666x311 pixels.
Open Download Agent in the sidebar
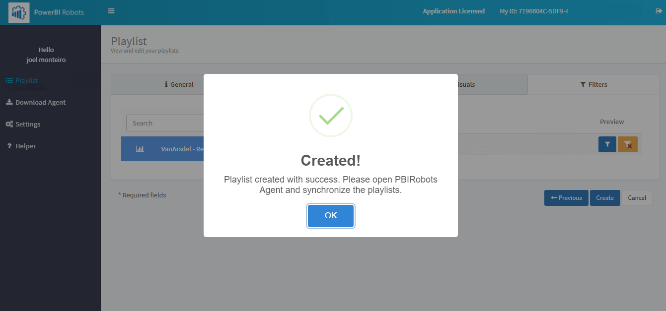click(36, 102)
